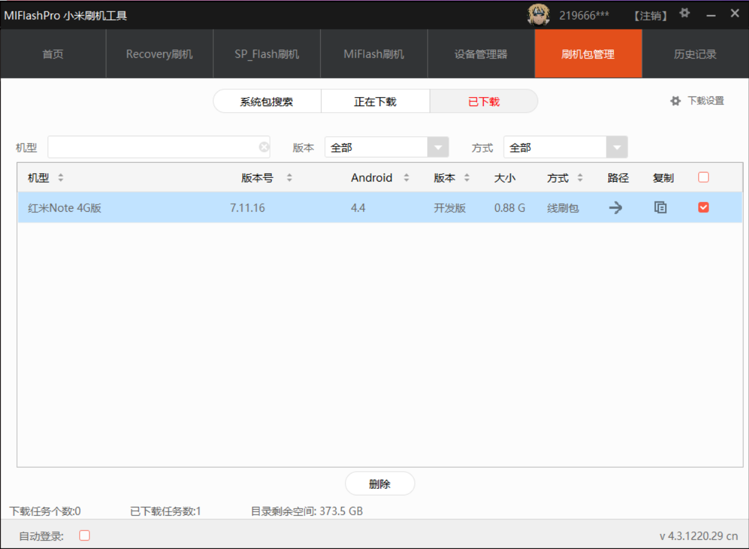The width and height of the screenshot is (749, 549).
Task: Open the path arrow for 红米Note 4G版
Action: click(616, 208)
